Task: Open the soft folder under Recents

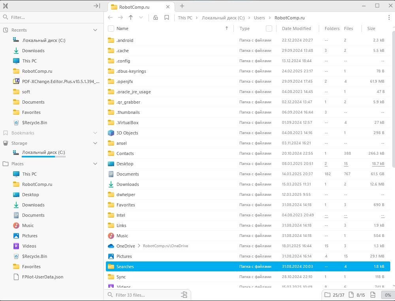Action: (x=26, y=92)
